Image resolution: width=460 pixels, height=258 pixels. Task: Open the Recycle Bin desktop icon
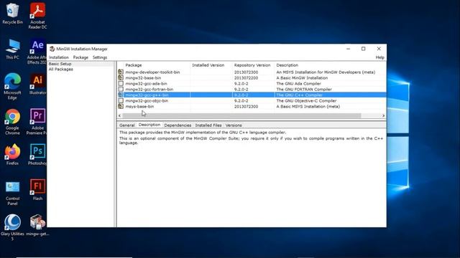click(x=12, y=14)
